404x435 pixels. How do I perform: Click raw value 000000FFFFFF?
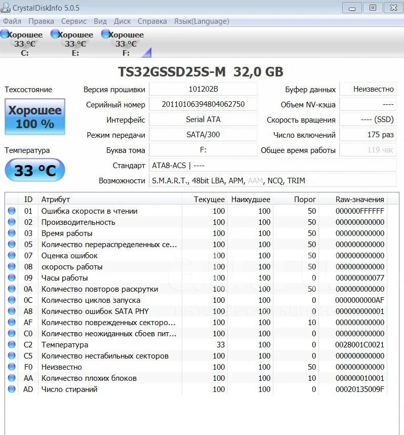(359, 211)
